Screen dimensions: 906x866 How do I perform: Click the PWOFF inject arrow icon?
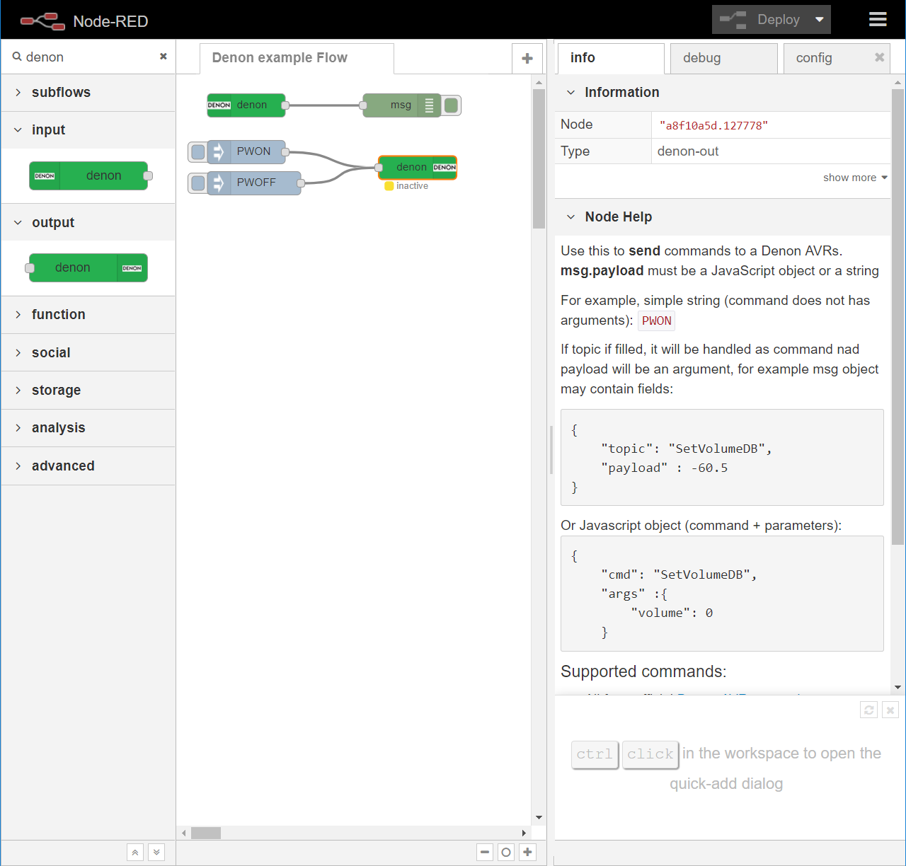218,183
